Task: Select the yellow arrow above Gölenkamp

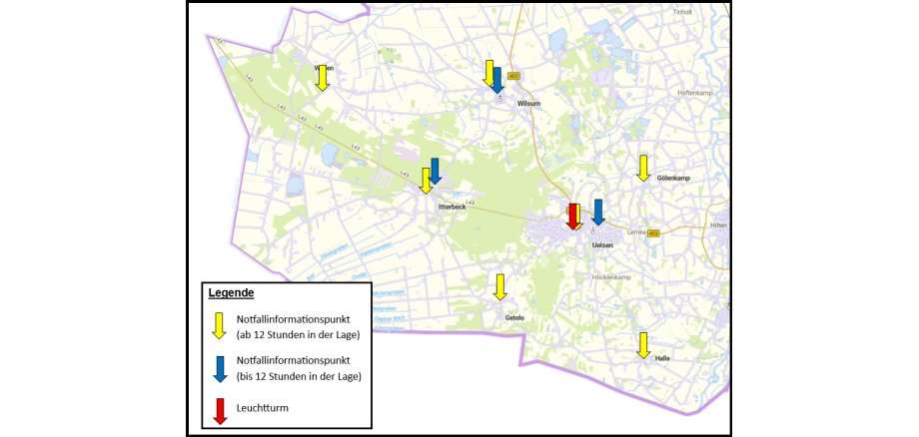Action: 643,168
